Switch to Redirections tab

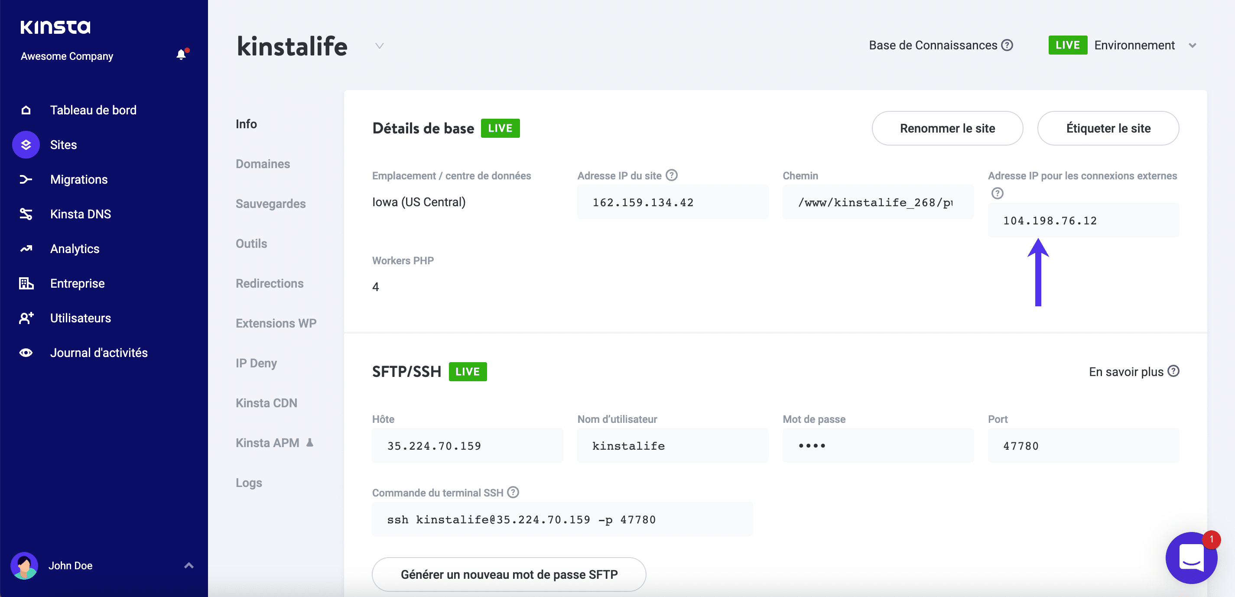[270, 283]
